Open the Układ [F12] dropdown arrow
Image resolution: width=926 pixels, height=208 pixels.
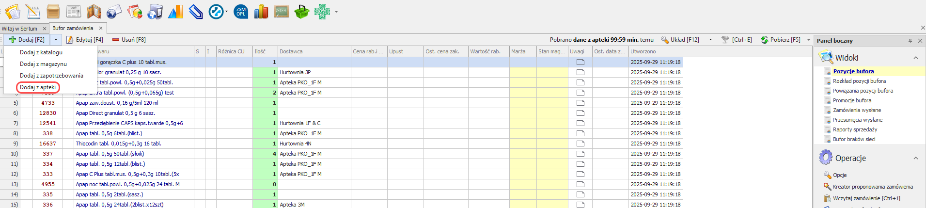pyautogui.click(x=710, y=40)
